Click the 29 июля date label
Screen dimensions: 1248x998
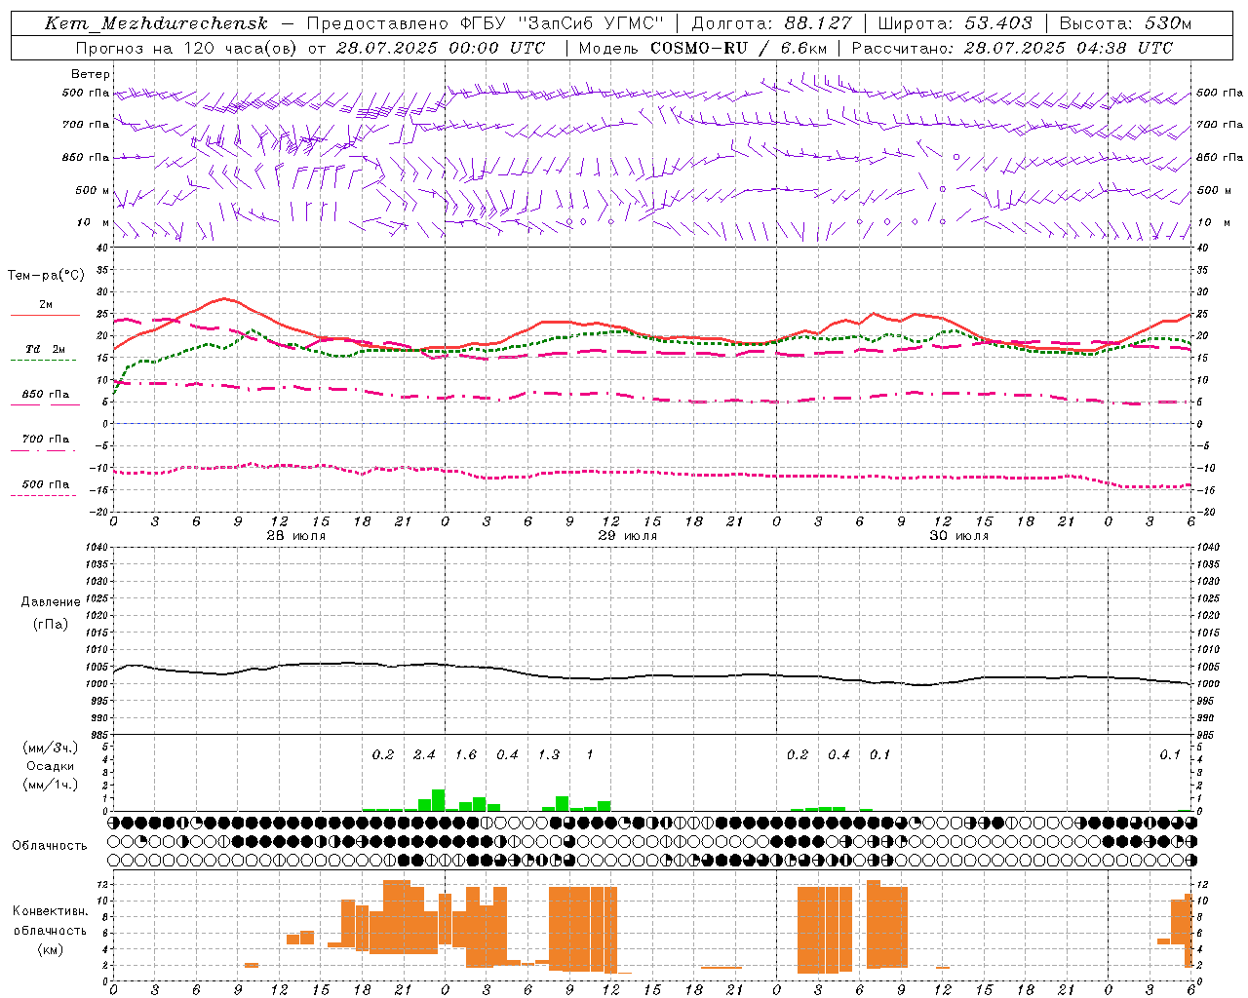point(627,536)
